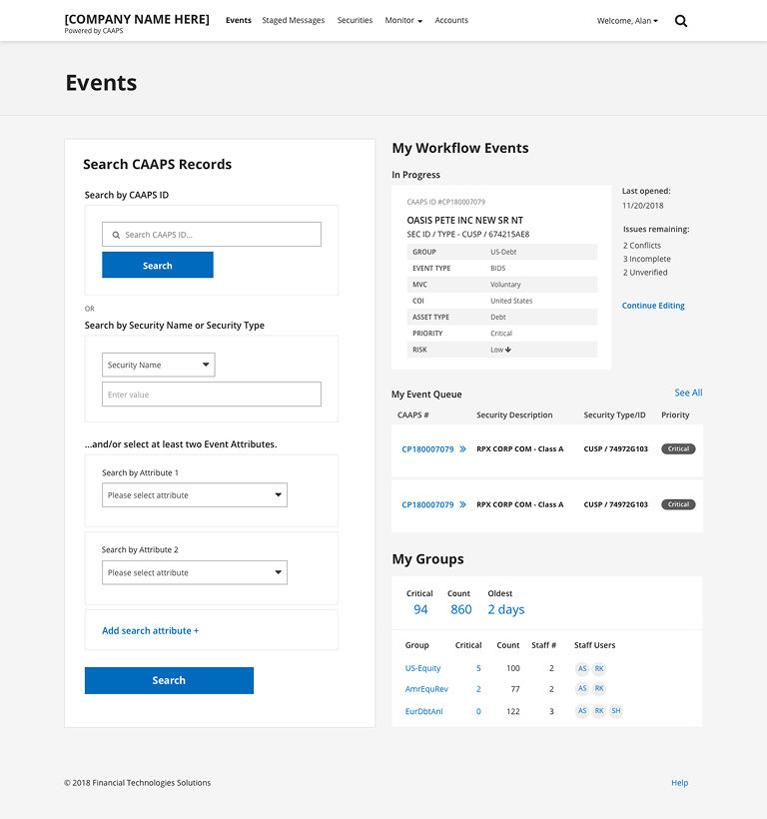Click critical count 0 for EurDbtAnl

click(478, 711)
